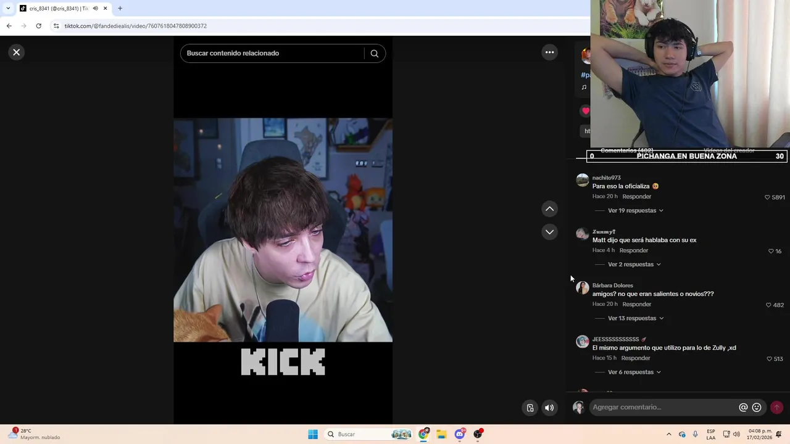Like the Zully comment heart
Viewport: 790px width, 444px height.
[769, 358]
